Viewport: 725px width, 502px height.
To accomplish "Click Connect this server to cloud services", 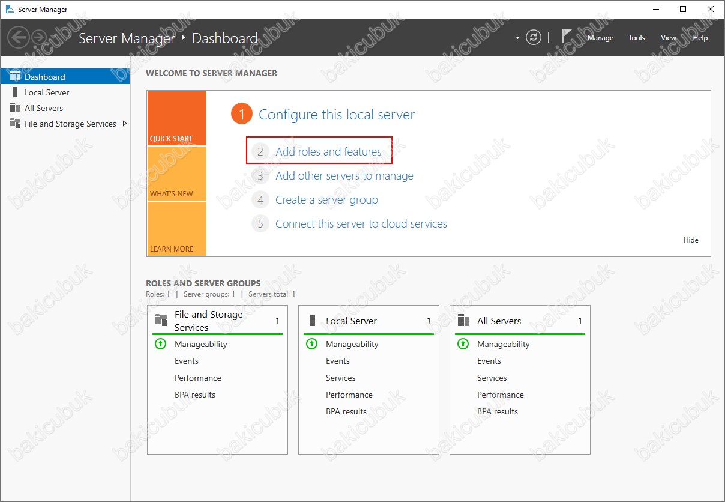I will (361, 224).
